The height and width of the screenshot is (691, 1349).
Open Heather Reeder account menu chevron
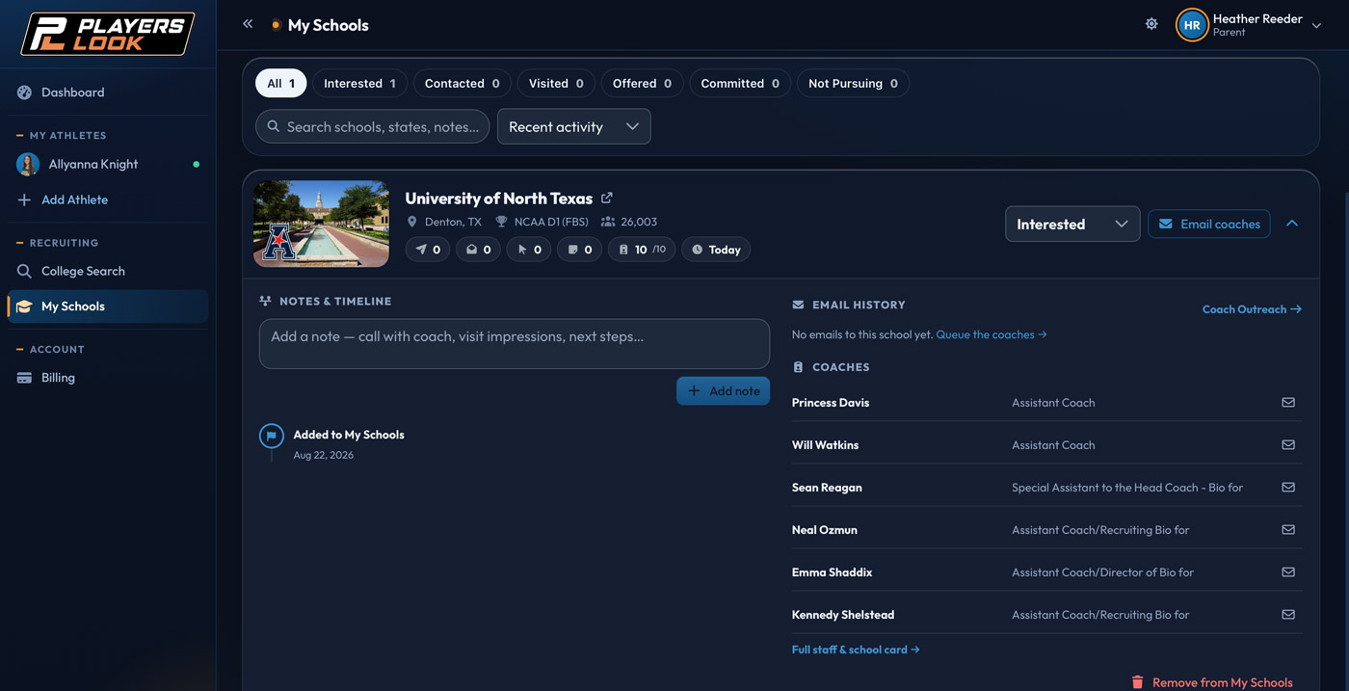[1316, 25]
